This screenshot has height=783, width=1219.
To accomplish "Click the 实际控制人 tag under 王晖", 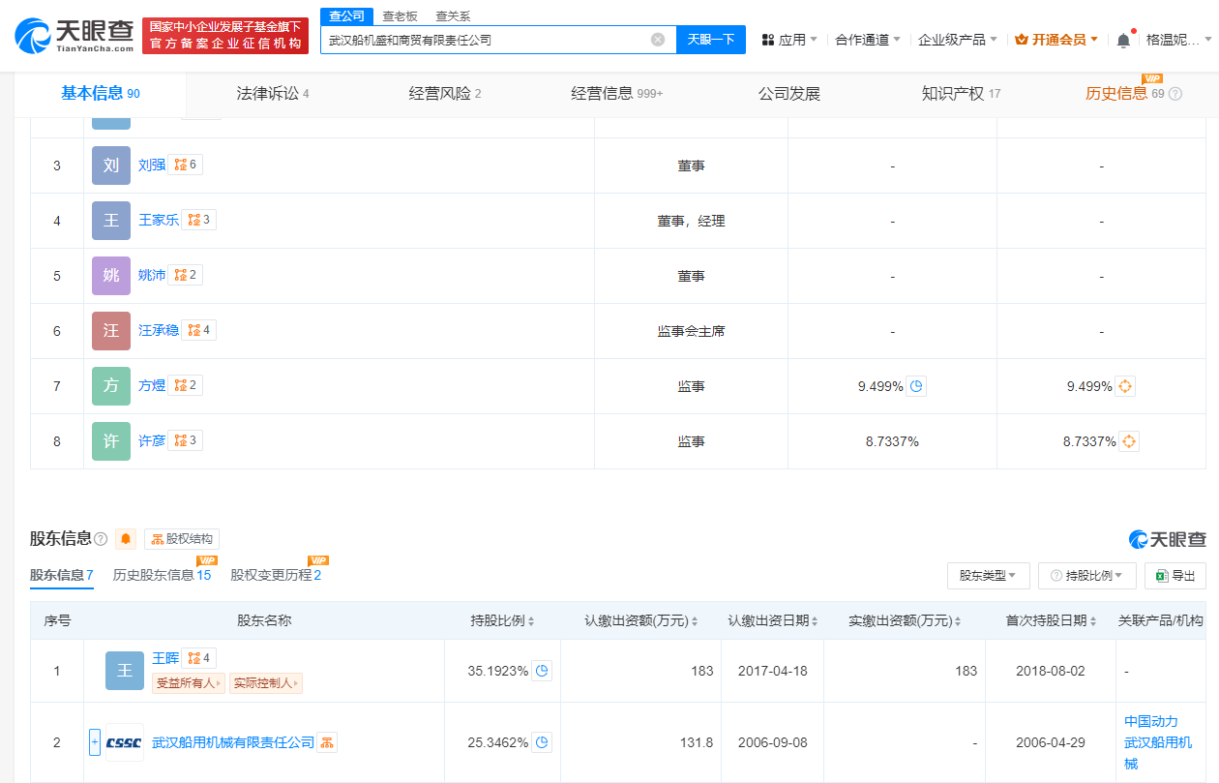I will coord(266,683).
